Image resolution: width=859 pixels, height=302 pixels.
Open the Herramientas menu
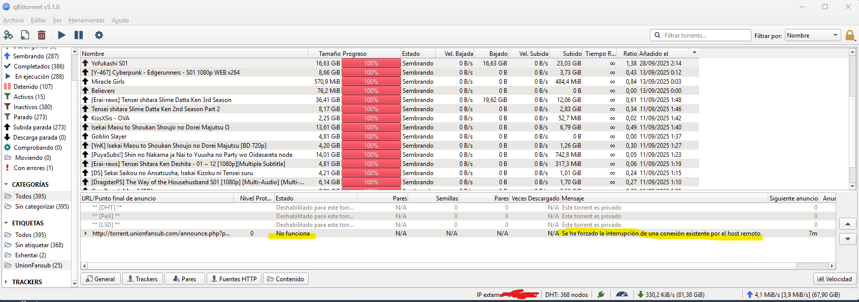pyautogui.click(x=86, y=20)
